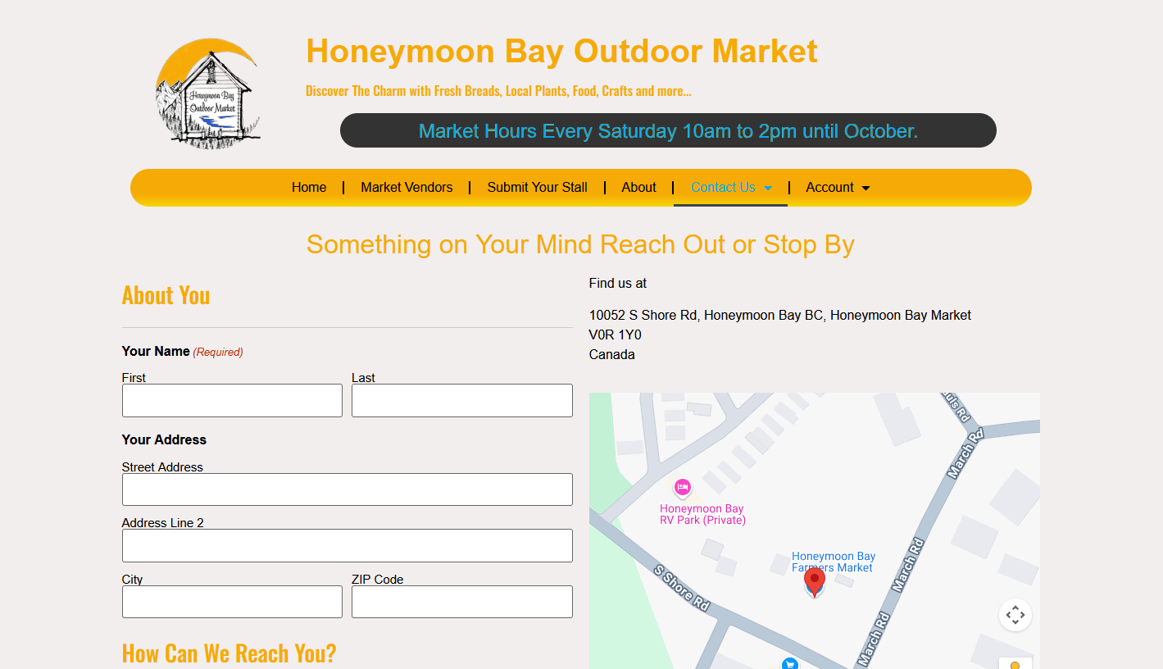This screenshot has width=1163, height=669.
Task: Focus the Address Line 2 field
Action: click(348, 545)
